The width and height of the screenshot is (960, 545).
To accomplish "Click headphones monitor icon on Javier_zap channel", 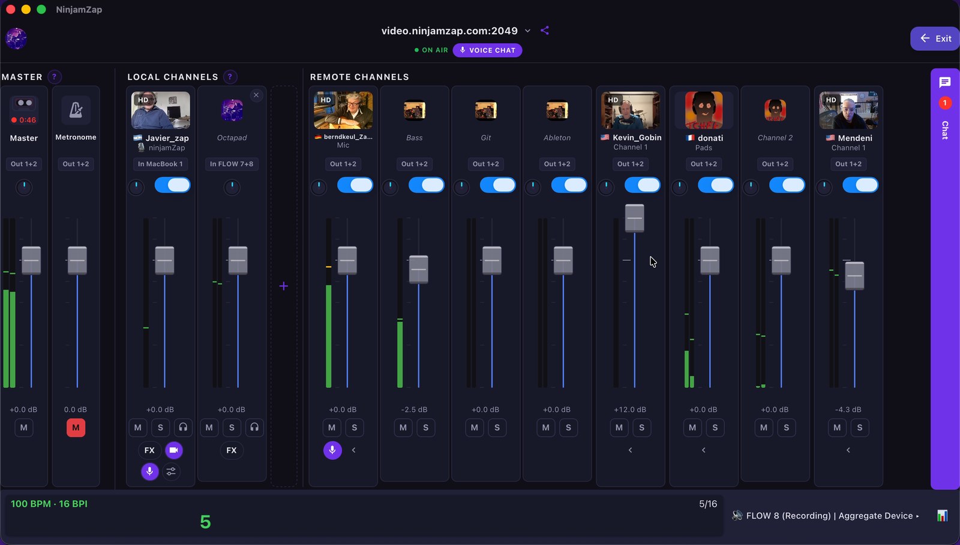I will [x=183, y=427].
